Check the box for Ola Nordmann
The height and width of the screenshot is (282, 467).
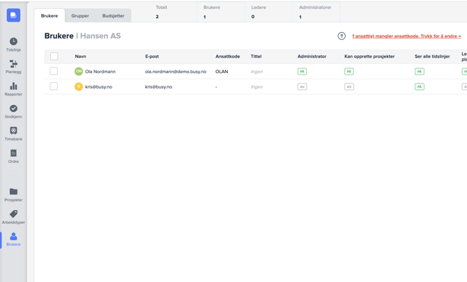tap(54, 71)
